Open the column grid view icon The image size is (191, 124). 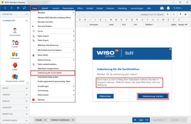click(168, 14)
